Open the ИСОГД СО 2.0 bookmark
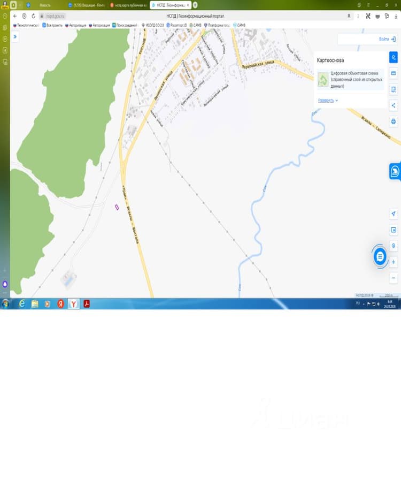The height and width of the screenshot is (487, 401). pyautogui.click(x=152, y=25)
